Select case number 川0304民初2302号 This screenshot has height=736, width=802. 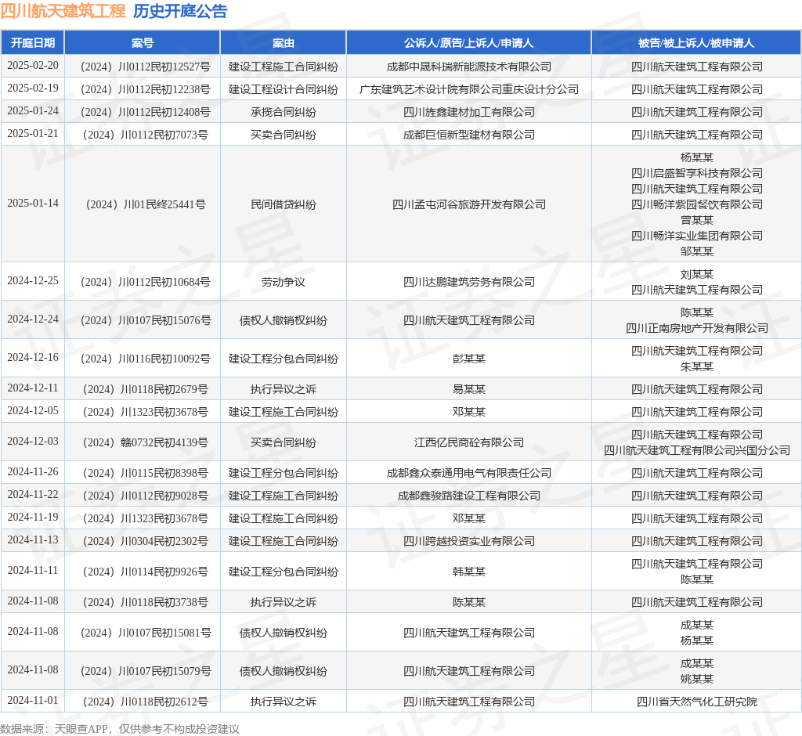(x=145, y=541)
